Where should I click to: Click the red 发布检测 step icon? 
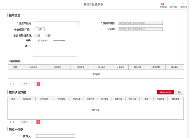coord(163,4)
